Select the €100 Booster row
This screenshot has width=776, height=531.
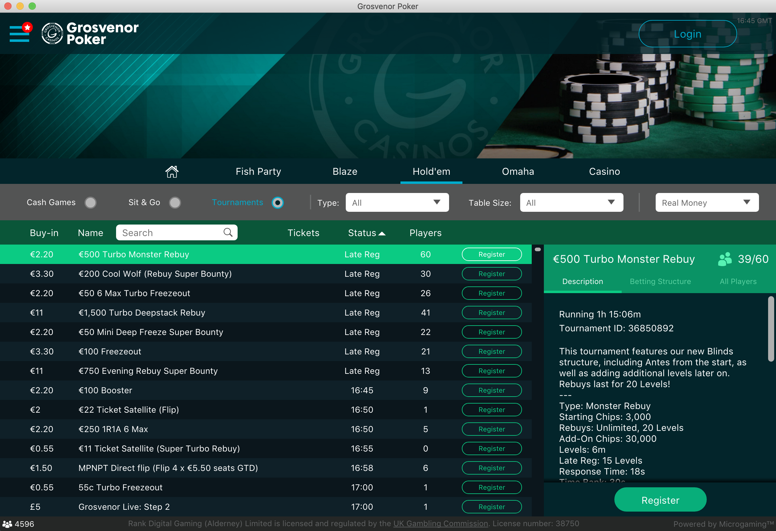point(266,390)
